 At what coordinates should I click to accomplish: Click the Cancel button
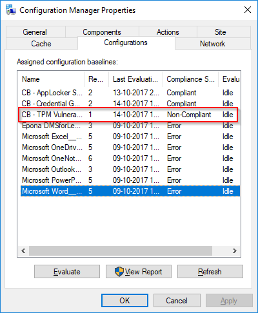(x=177, y=300)
